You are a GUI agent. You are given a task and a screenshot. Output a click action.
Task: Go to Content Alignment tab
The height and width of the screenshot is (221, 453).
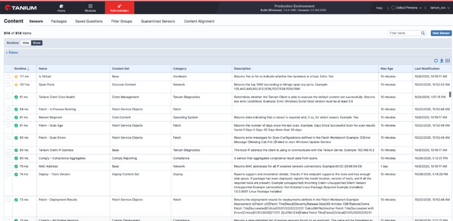pos(199,21)
